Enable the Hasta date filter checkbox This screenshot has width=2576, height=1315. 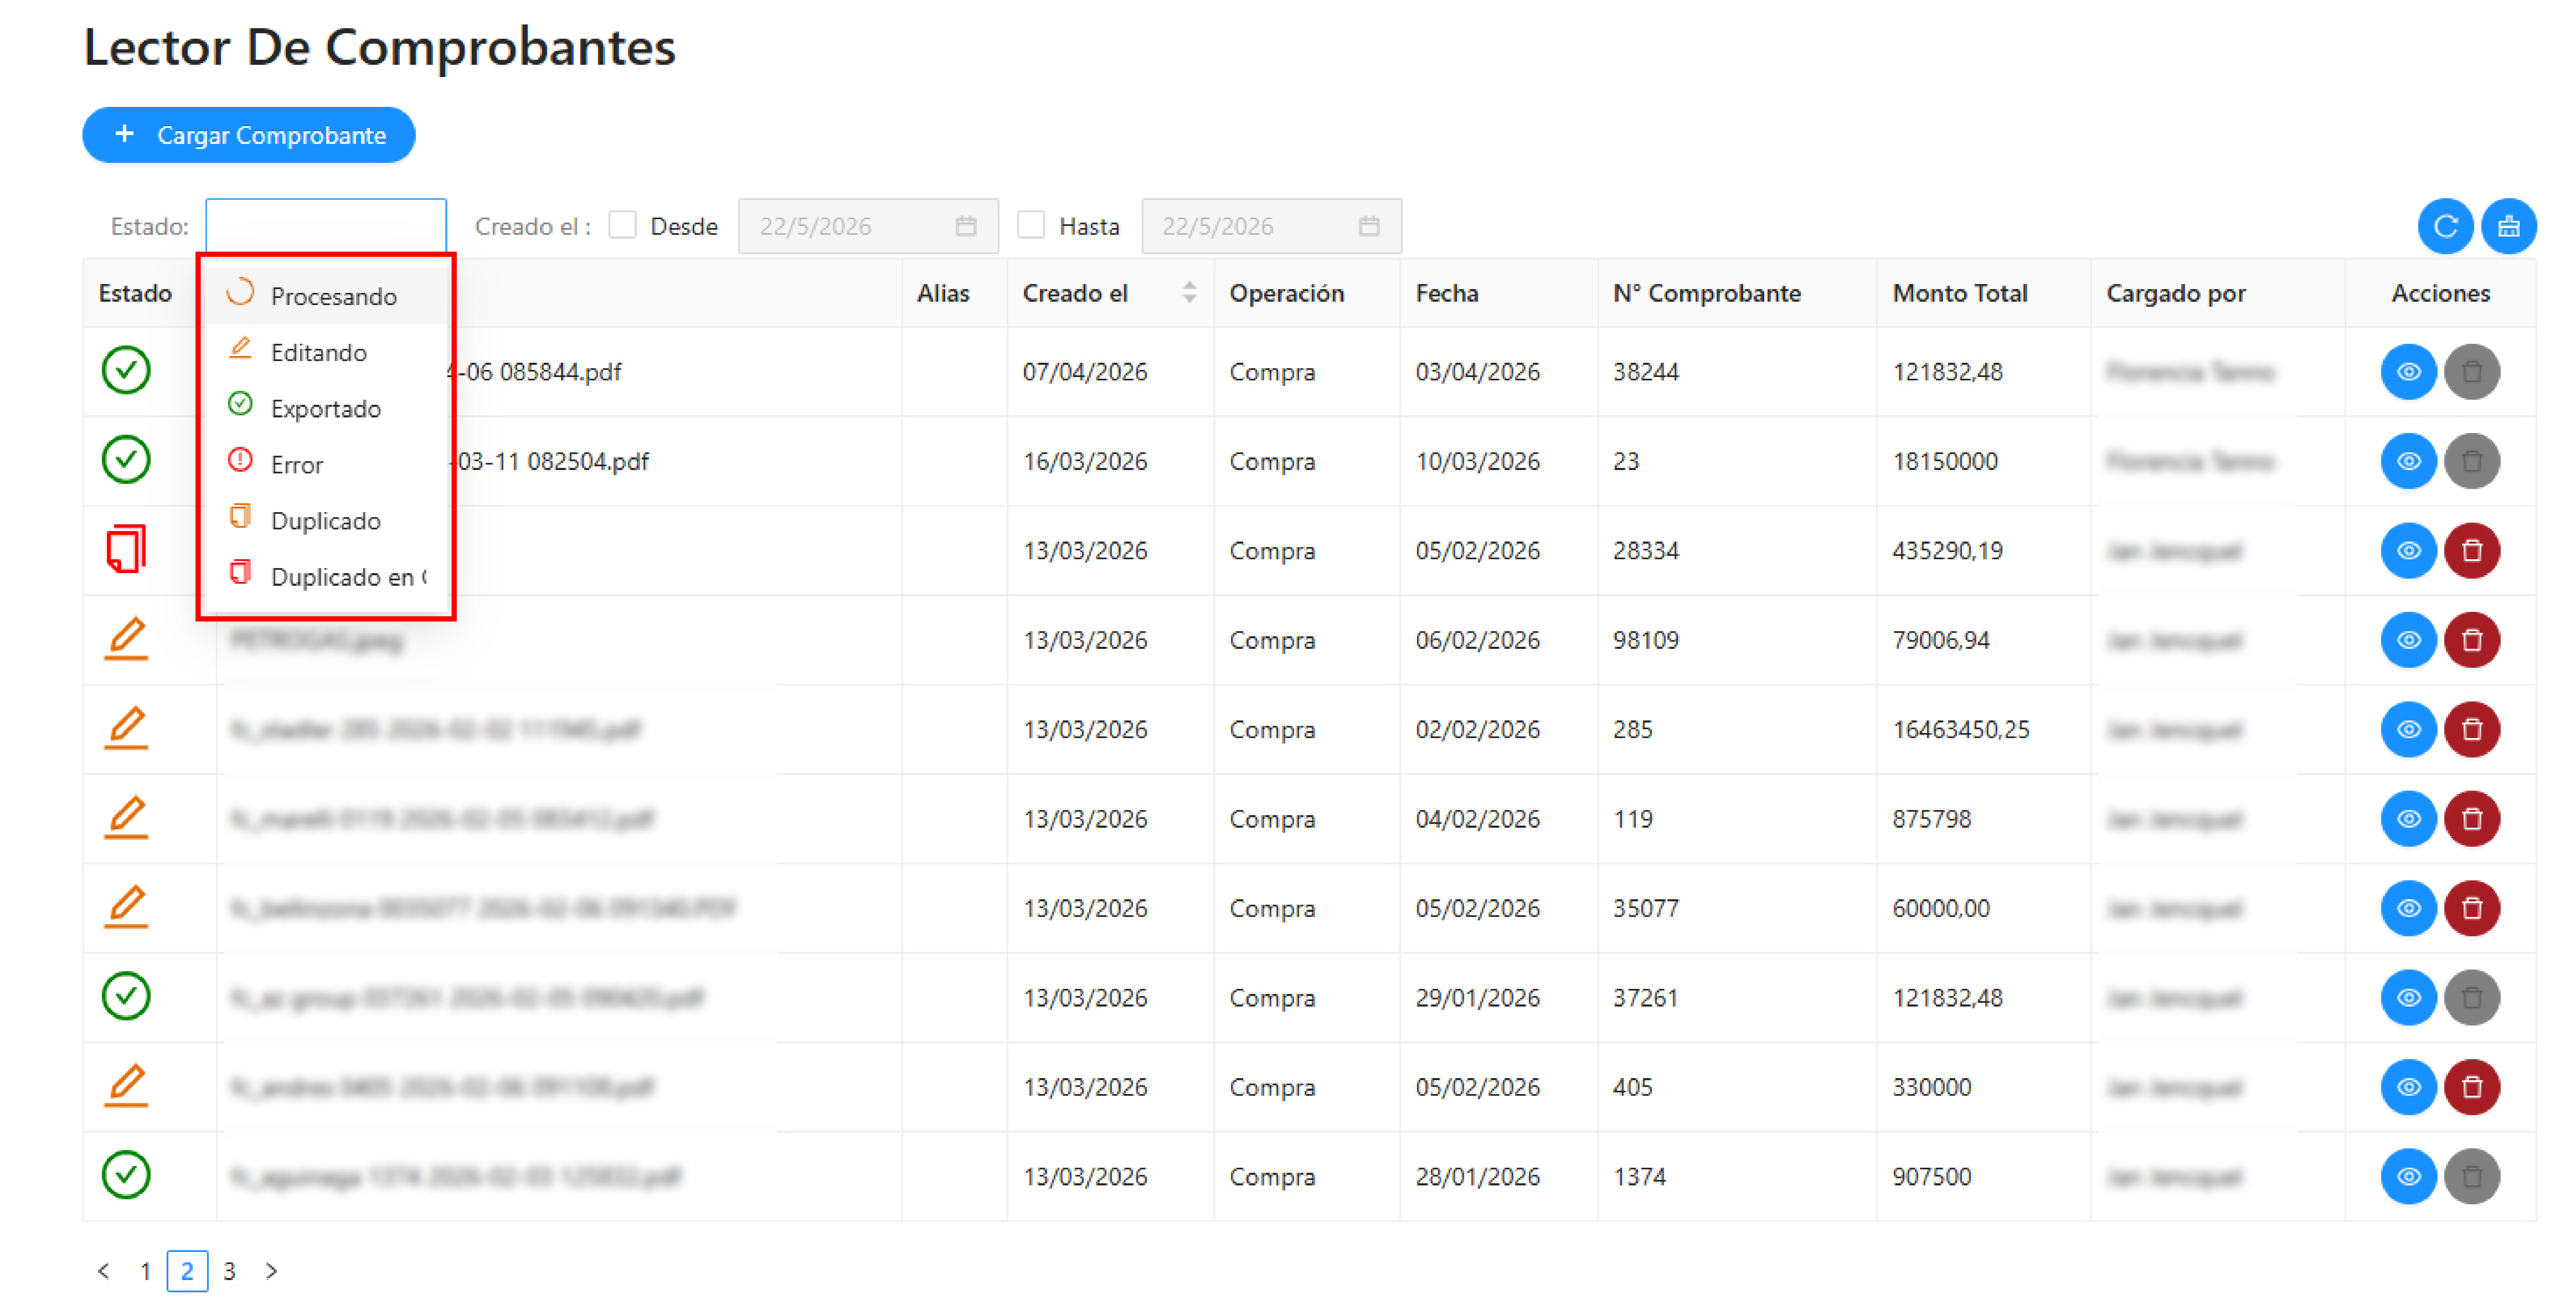(x=1031, y=225)
